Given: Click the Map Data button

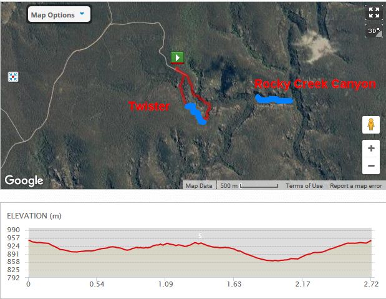Looking at the screenshot, I should tap(199, 186).
